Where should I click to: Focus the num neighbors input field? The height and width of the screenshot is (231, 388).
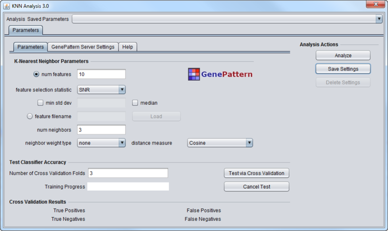101,130
